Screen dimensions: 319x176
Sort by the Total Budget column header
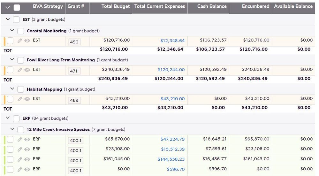point(116,6)
